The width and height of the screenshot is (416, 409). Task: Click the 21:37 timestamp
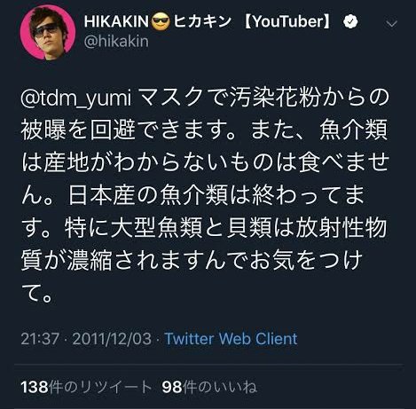[40, 339]
